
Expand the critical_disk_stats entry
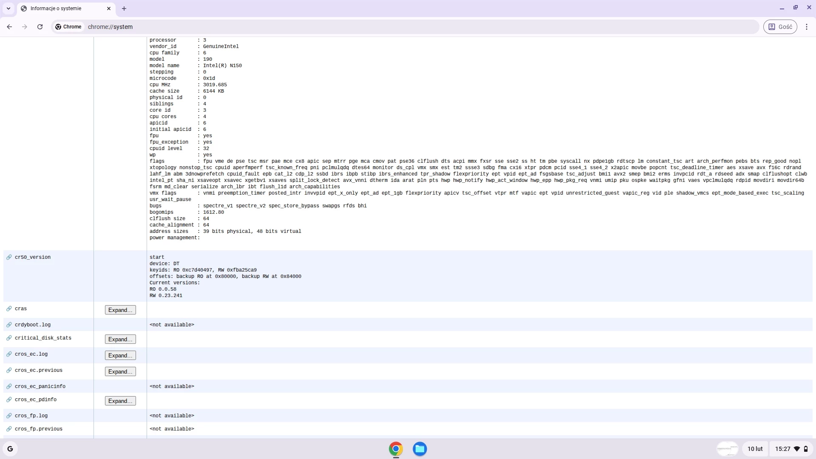pos(120,339)
